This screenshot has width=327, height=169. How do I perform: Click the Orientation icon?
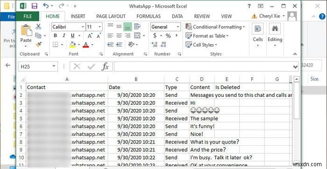tap(131, 45)
